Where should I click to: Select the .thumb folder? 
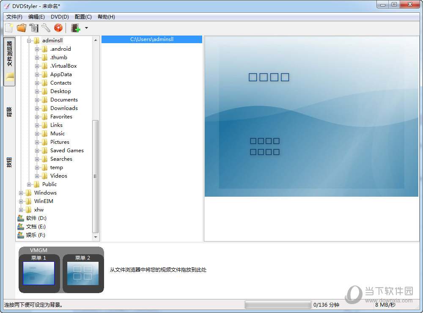pyautogui.click(x=58, y=57)
